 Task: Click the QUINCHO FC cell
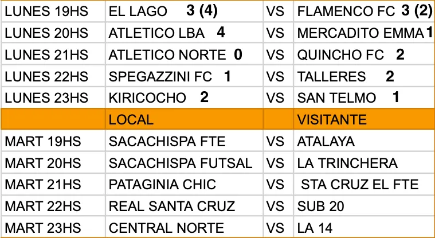(362, 55)
